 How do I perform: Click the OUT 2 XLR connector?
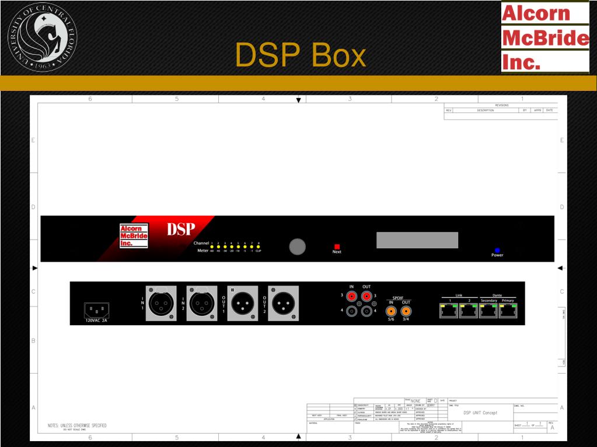[x=283, y=303]
